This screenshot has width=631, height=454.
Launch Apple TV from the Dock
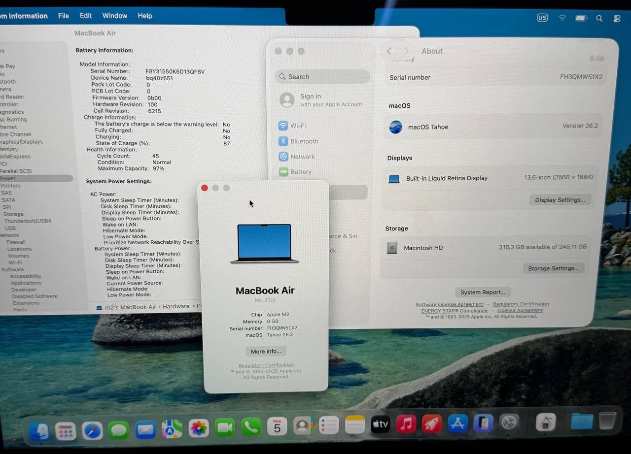point(381,424)
